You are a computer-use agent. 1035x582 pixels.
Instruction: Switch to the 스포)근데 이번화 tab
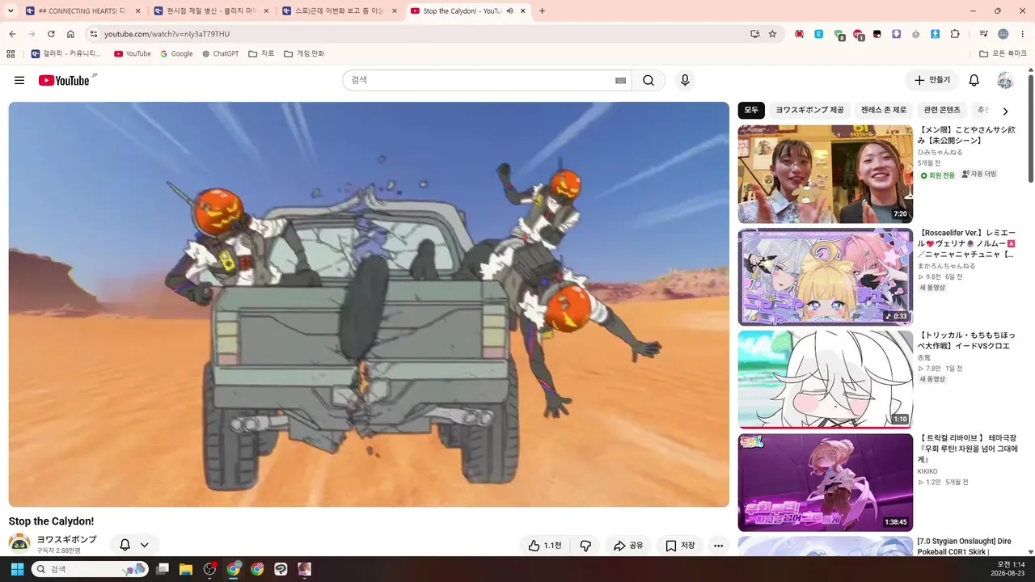pos(340,11)
